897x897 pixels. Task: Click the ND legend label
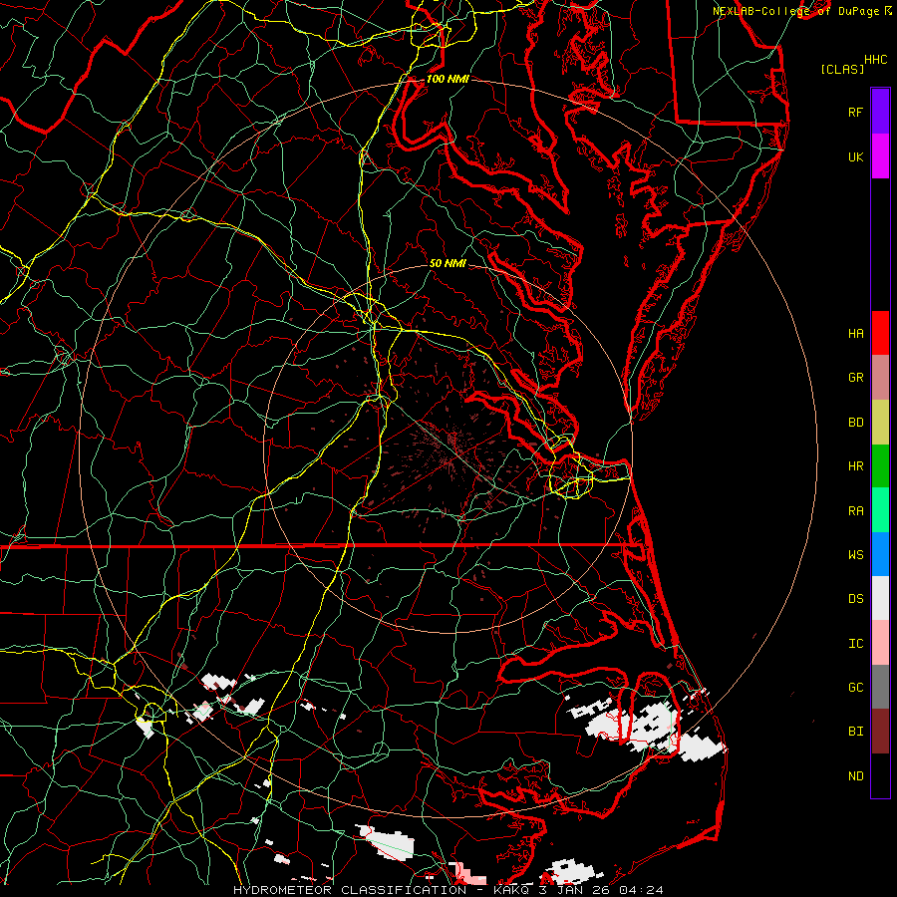point(855,776)
